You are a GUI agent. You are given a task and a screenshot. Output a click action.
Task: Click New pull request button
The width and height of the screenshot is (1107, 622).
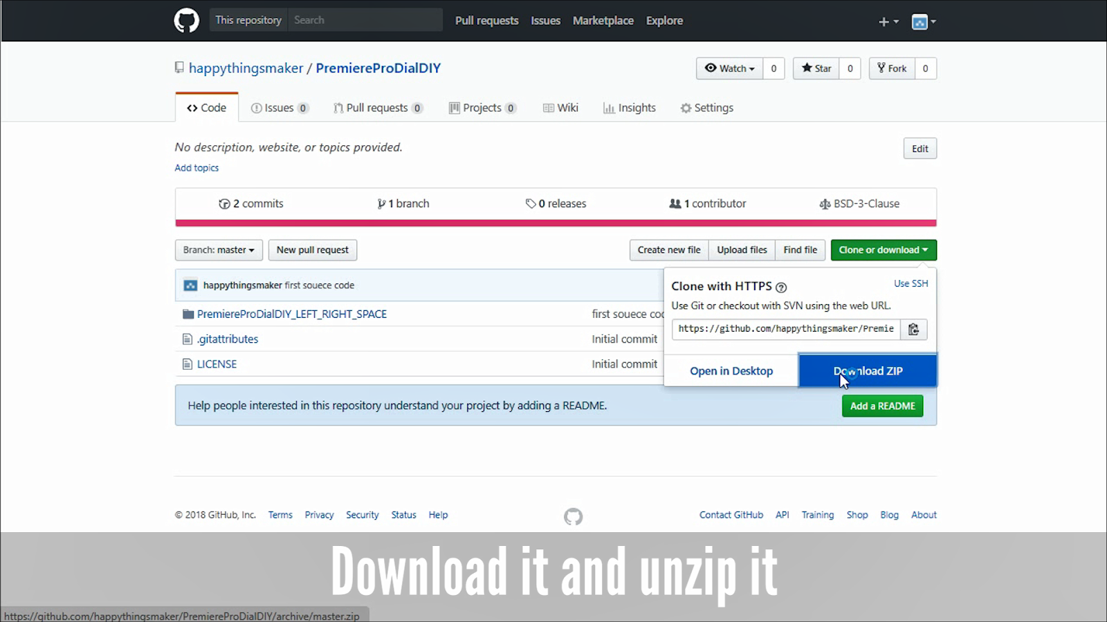tap(313, 250)
